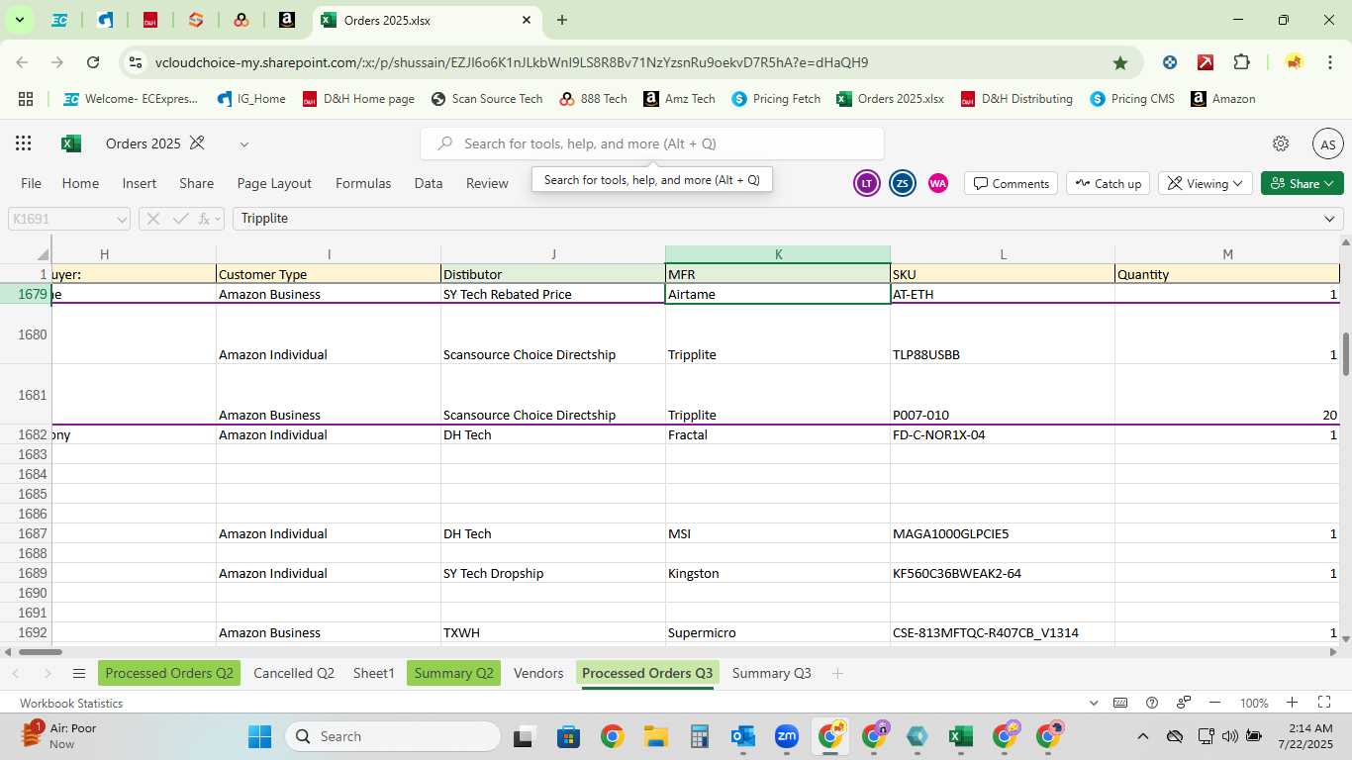The image size is (1352, 760).
Task: Reload the page in Chrome
Action: tap(93, 62)
